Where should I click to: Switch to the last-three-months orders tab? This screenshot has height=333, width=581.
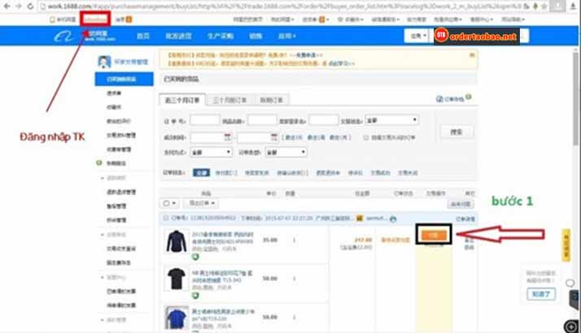pos(182,100)
